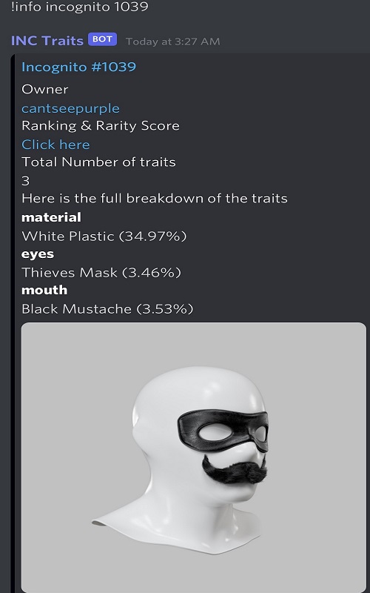370x593 pixels.
Task: Click the BOT badge next to INC Traits
Action: (x=102, y=39)
